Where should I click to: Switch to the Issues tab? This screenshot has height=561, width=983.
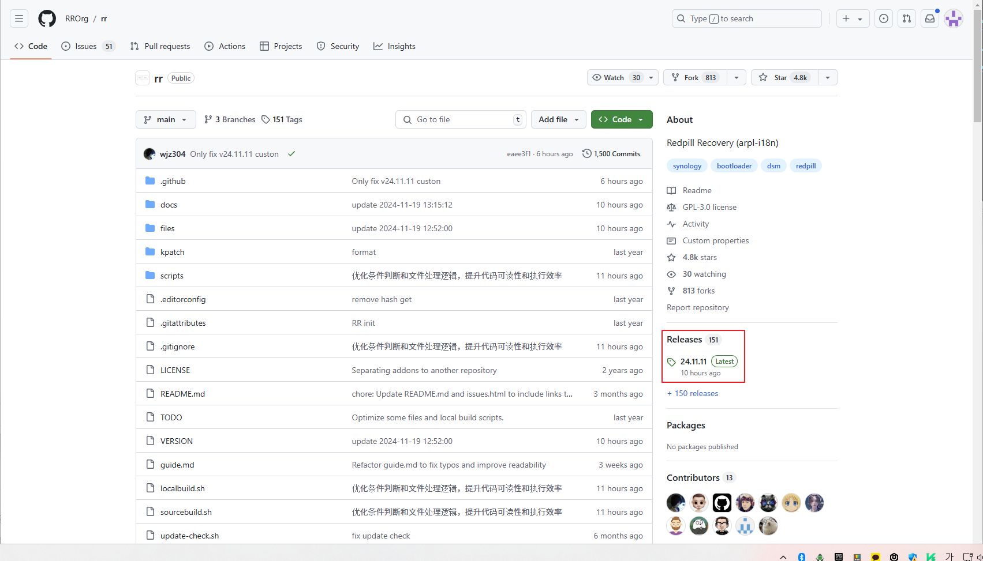(88, 46)
